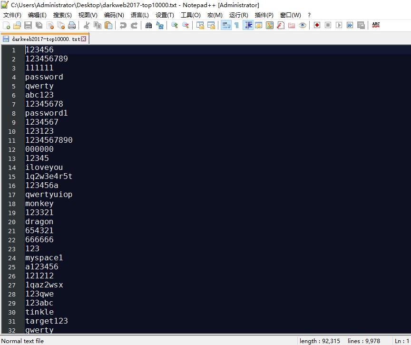411x345 pixels.
Task: Open the Document Map icon
Action: pos(269,25)
